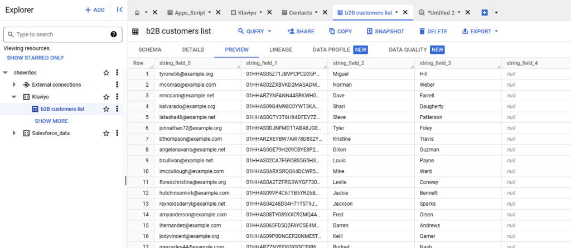571x248 pixels.
Task: Open more actions for External connections
Action: [x=117, y=85]
